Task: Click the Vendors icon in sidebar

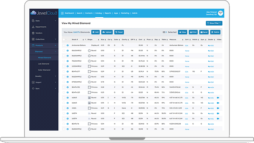Action: pos(33,33)
